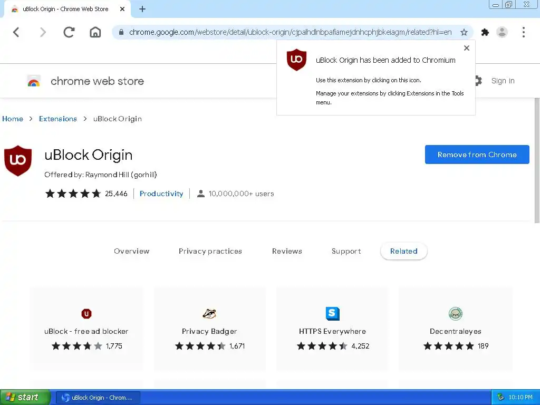Open a new browser tab
The height and width of the screenshot is (405, 540).
point(142,9)
